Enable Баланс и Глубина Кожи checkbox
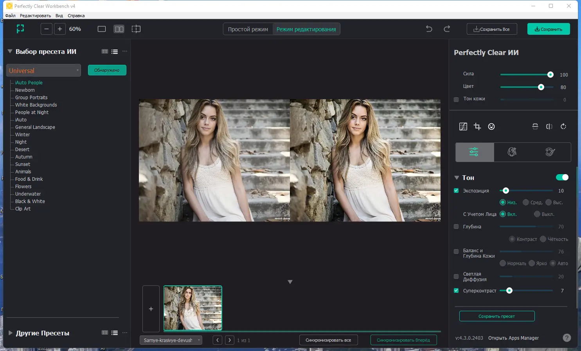This screenshot has height=351, width=581. point(456,251)
